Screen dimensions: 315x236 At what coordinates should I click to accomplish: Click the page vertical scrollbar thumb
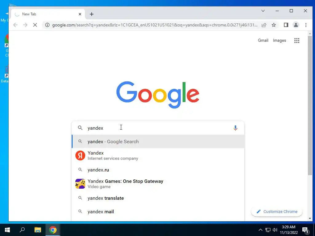[x=310, y=105]
